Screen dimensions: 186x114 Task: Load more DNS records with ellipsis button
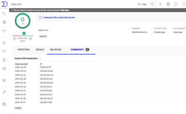(18, 108)
